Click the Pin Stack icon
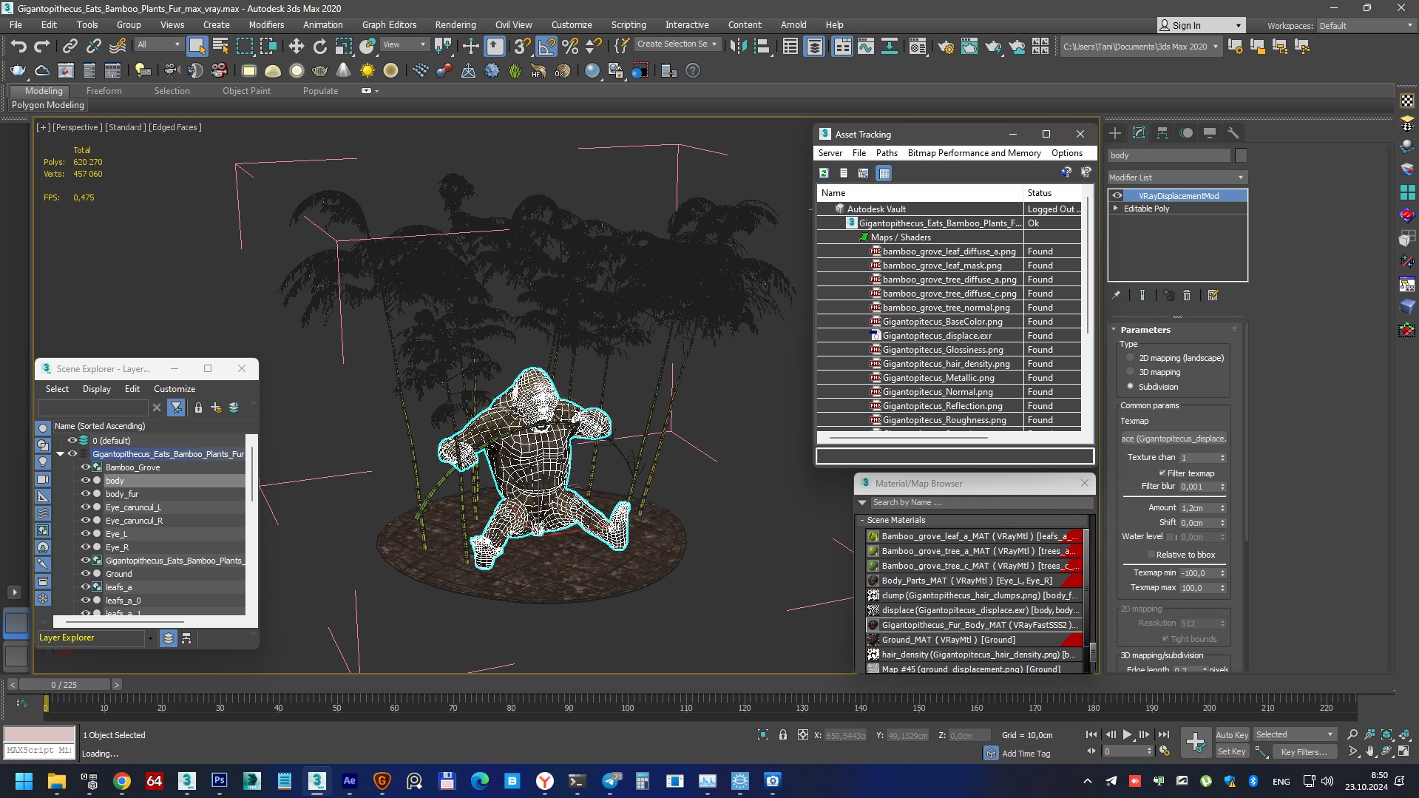 click(1116, 295)
